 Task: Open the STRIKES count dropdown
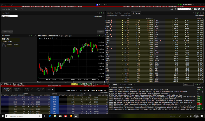84,91
